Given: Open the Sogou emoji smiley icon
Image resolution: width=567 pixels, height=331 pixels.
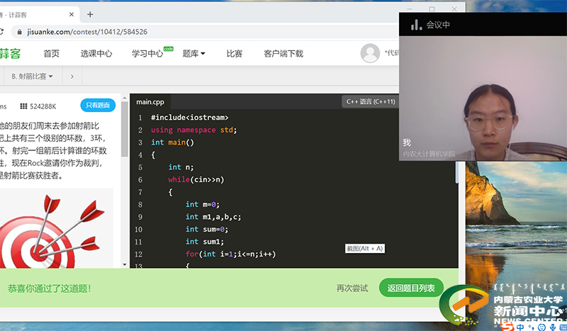Looking at the screenshot, I should [541, 327].
